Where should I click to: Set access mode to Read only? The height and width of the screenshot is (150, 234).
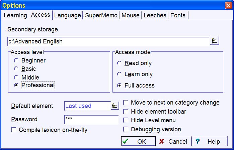point(119,63)
